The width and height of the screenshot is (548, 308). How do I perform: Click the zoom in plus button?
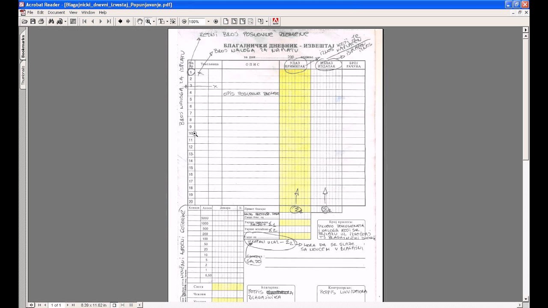(x=216, y=21)
